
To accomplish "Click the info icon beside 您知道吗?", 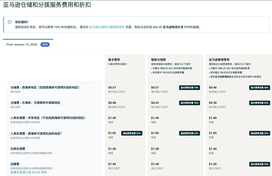I will pyautogui.click(x=10, y=22).
